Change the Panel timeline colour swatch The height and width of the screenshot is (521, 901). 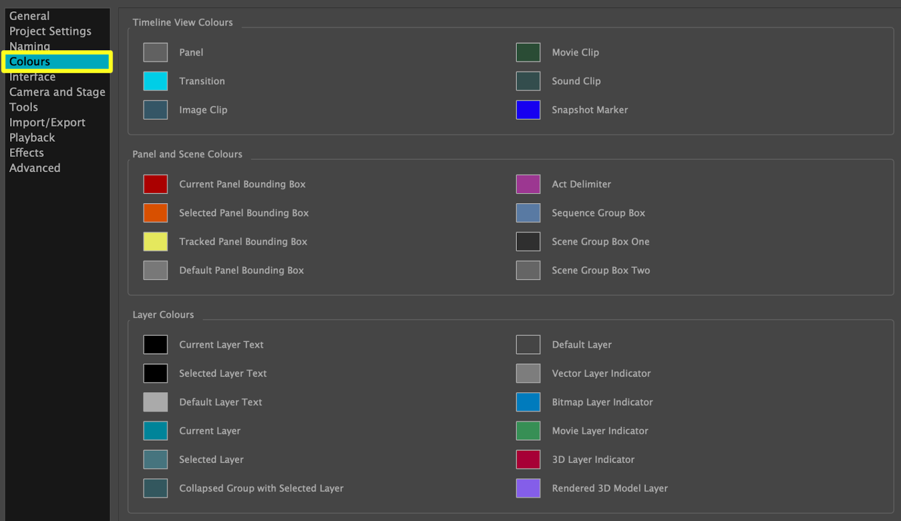tap(155, 52)
